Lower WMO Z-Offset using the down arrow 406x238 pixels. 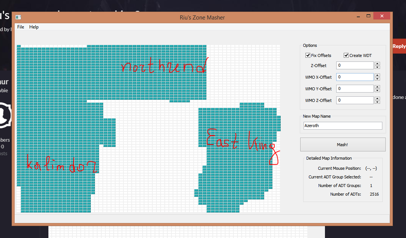click(377, 102)
